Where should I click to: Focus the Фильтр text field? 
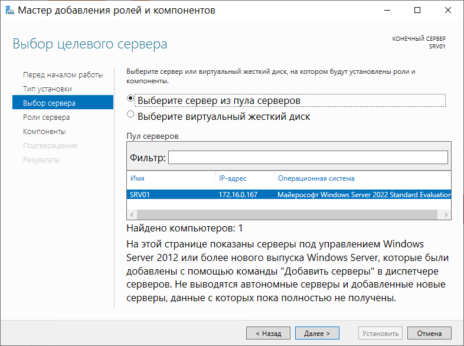(x=308, y=158)
